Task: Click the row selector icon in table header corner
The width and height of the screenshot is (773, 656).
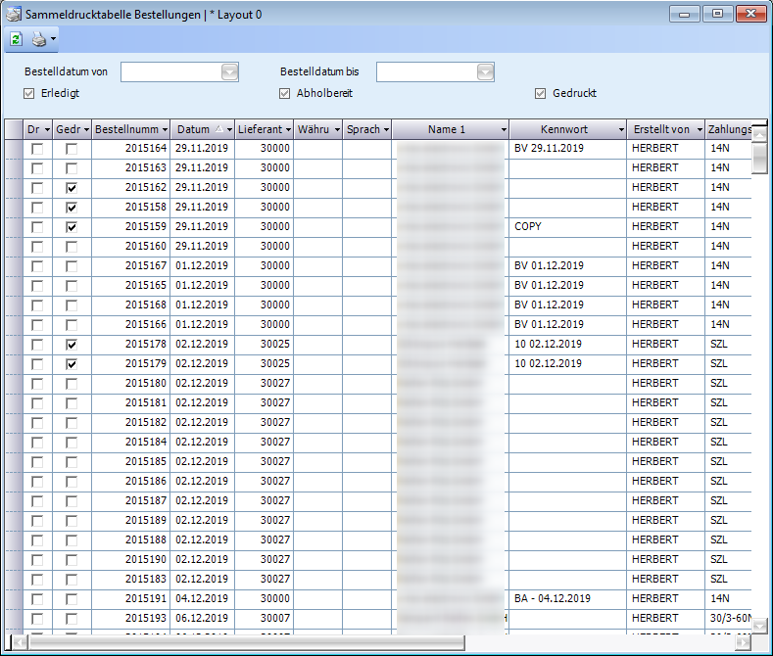Action: pyautogui.click(x=14, y=129)
